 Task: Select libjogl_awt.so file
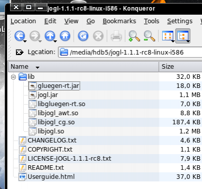(58, 113)
